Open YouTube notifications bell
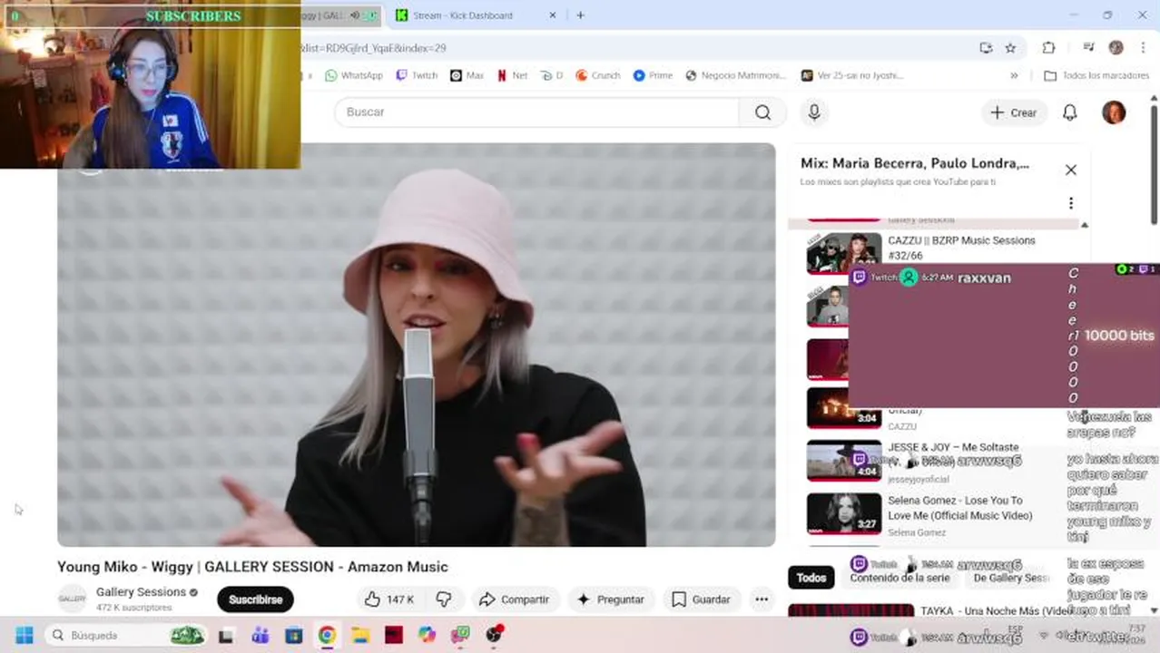 pyautogui.click(x=1070, y=112)
